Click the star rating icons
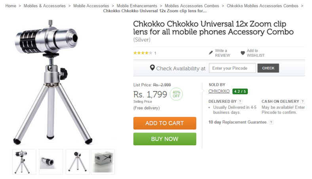 (143, 53)
